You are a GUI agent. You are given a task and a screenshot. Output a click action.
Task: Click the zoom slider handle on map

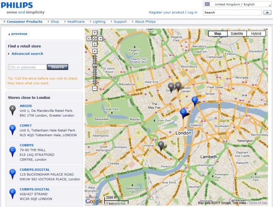click(95, 65)
